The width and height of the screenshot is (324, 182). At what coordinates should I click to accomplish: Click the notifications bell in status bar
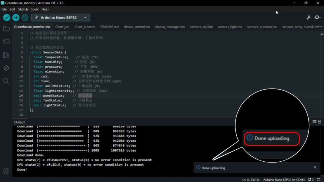click(310, 180)
